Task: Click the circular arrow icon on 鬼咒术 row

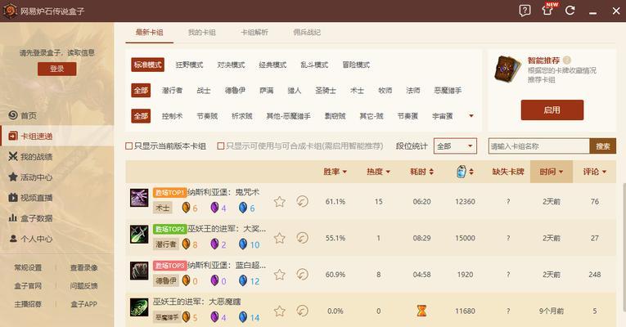Action: (x=302, y=201)
